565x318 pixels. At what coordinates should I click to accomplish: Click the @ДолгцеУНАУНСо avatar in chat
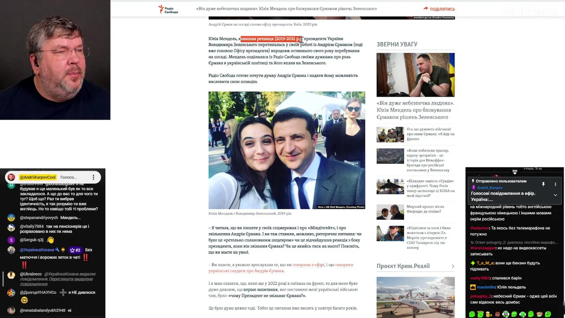coord(11,293)
